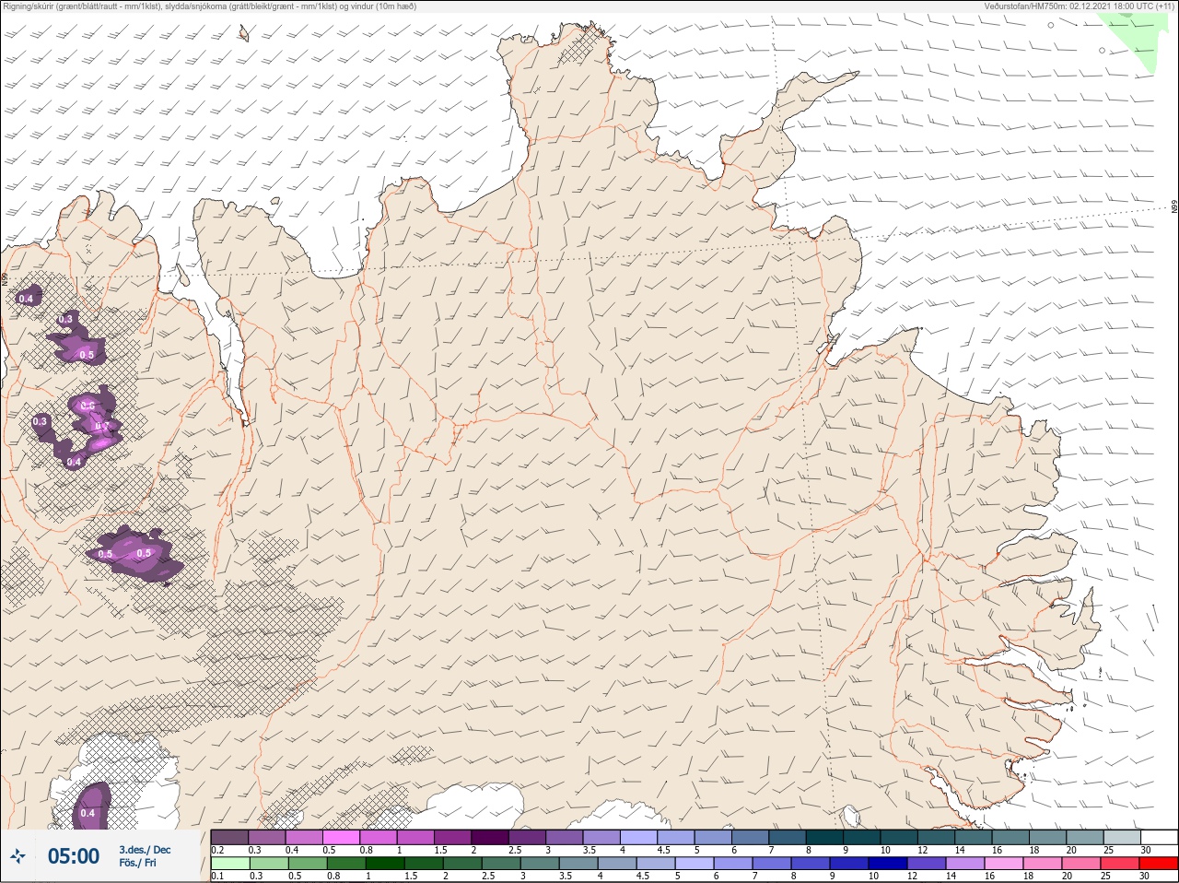Click the 05:00 forecast time display

click(74, 856)
